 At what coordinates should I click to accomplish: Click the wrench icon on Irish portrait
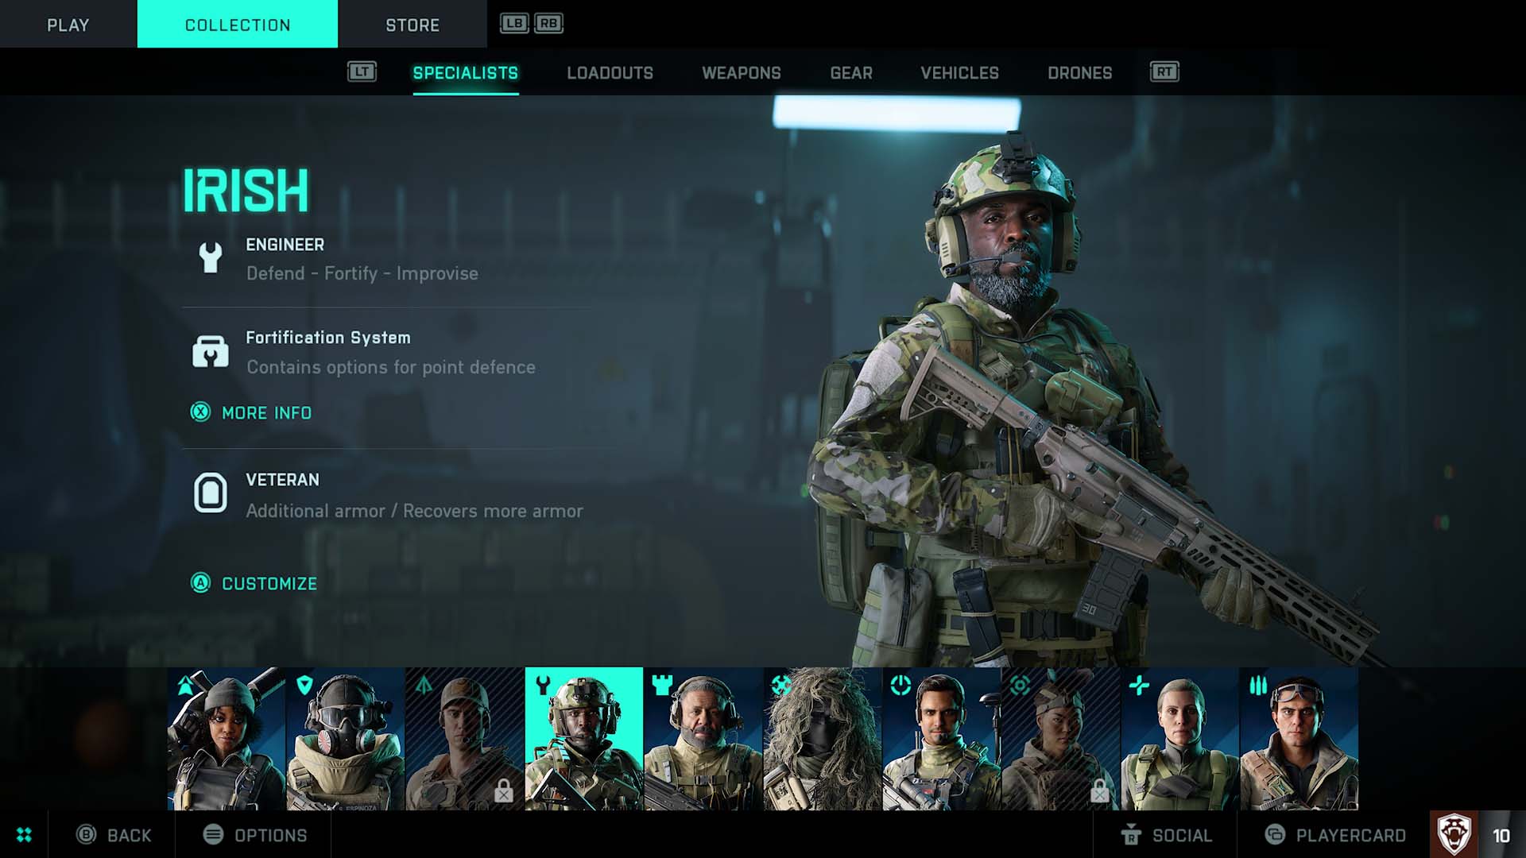pos(543,685)
